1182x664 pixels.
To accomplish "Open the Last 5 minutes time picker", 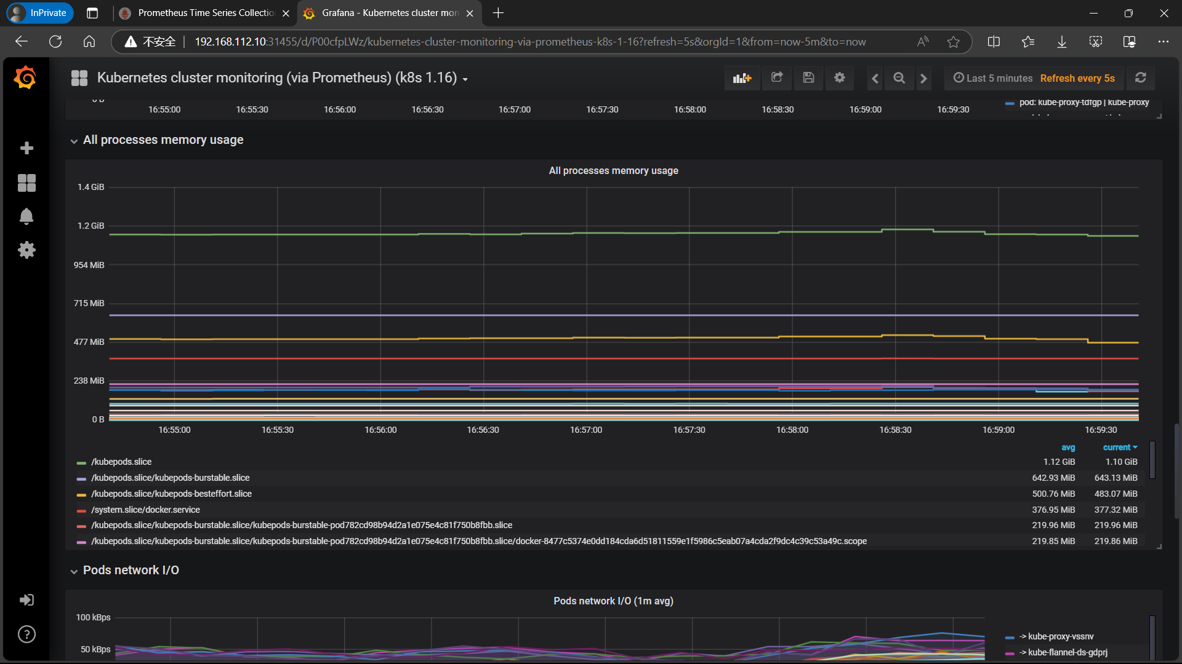I will pos(993,78).
